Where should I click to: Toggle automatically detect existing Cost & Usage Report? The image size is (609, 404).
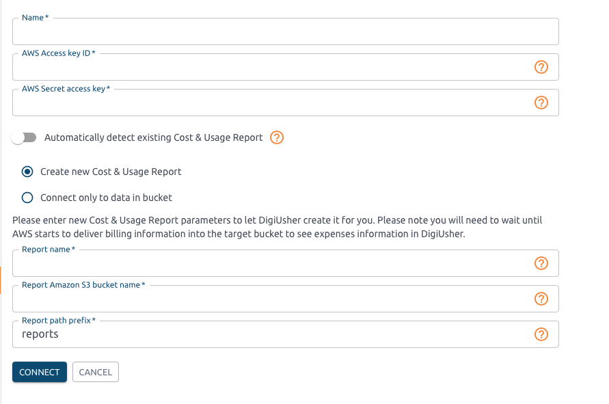click(x=24, y=137)
